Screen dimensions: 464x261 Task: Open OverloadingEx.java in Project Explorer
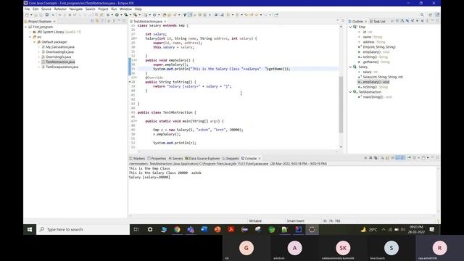pos(59,51)
